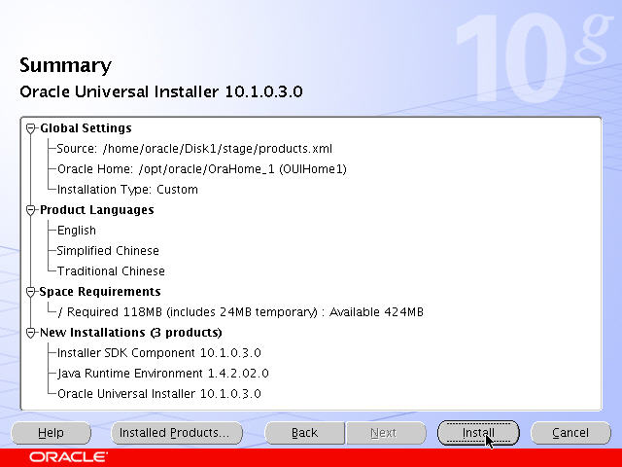Screen dimensions: 622x467
Task: Select the Global Settings heading
Action: point(86,128)
